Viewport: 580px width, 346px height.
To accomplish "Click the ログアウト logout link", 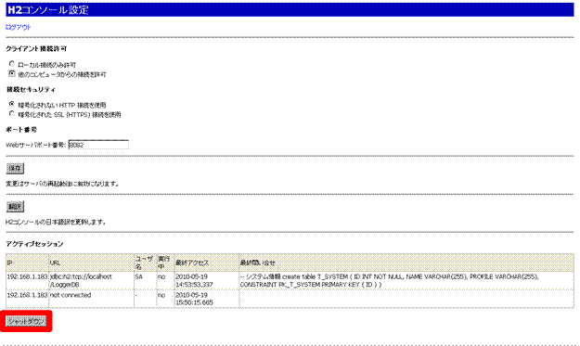I will [19, 27].
